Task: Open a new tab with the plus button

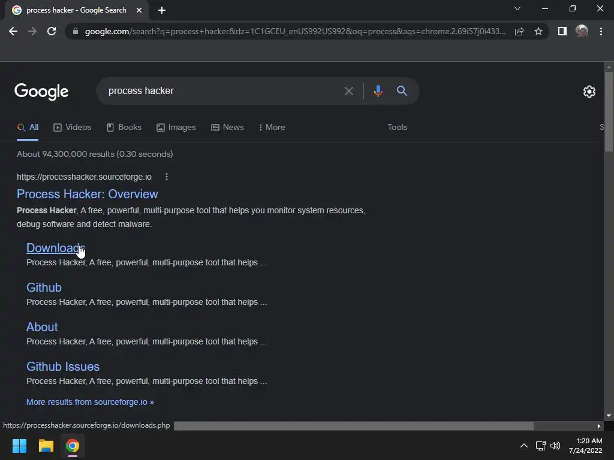Action: (x=162, y=10)
